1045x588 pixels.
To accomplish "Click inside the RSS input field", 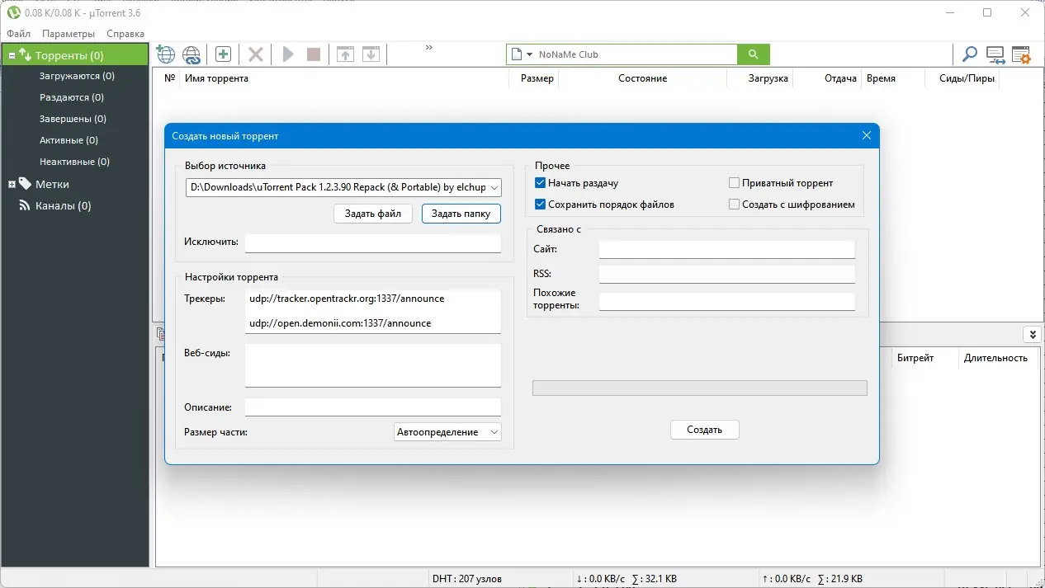I will [x=726, y=273].
